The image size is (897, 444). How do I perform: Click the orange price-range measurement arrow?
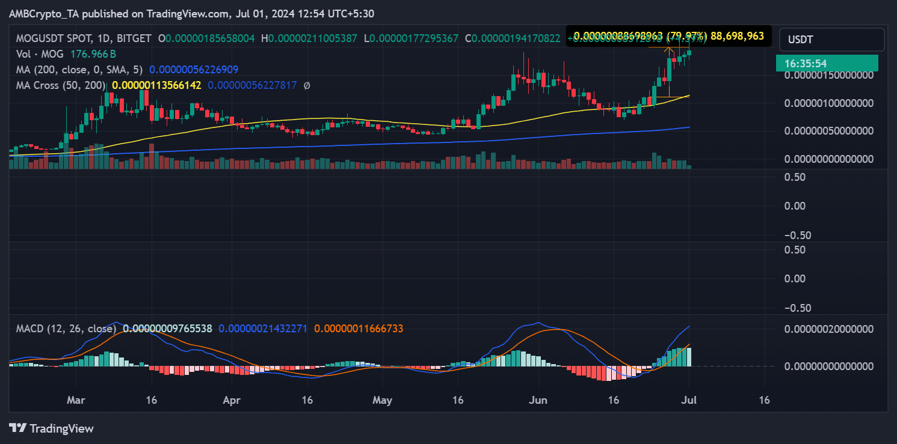click(669, 72)
